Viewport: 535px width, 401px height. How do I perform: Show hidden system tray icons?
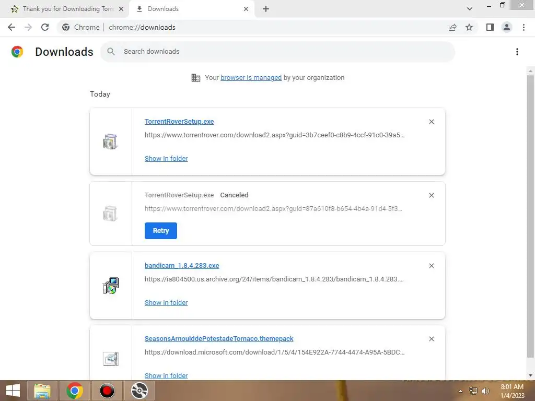460,391
